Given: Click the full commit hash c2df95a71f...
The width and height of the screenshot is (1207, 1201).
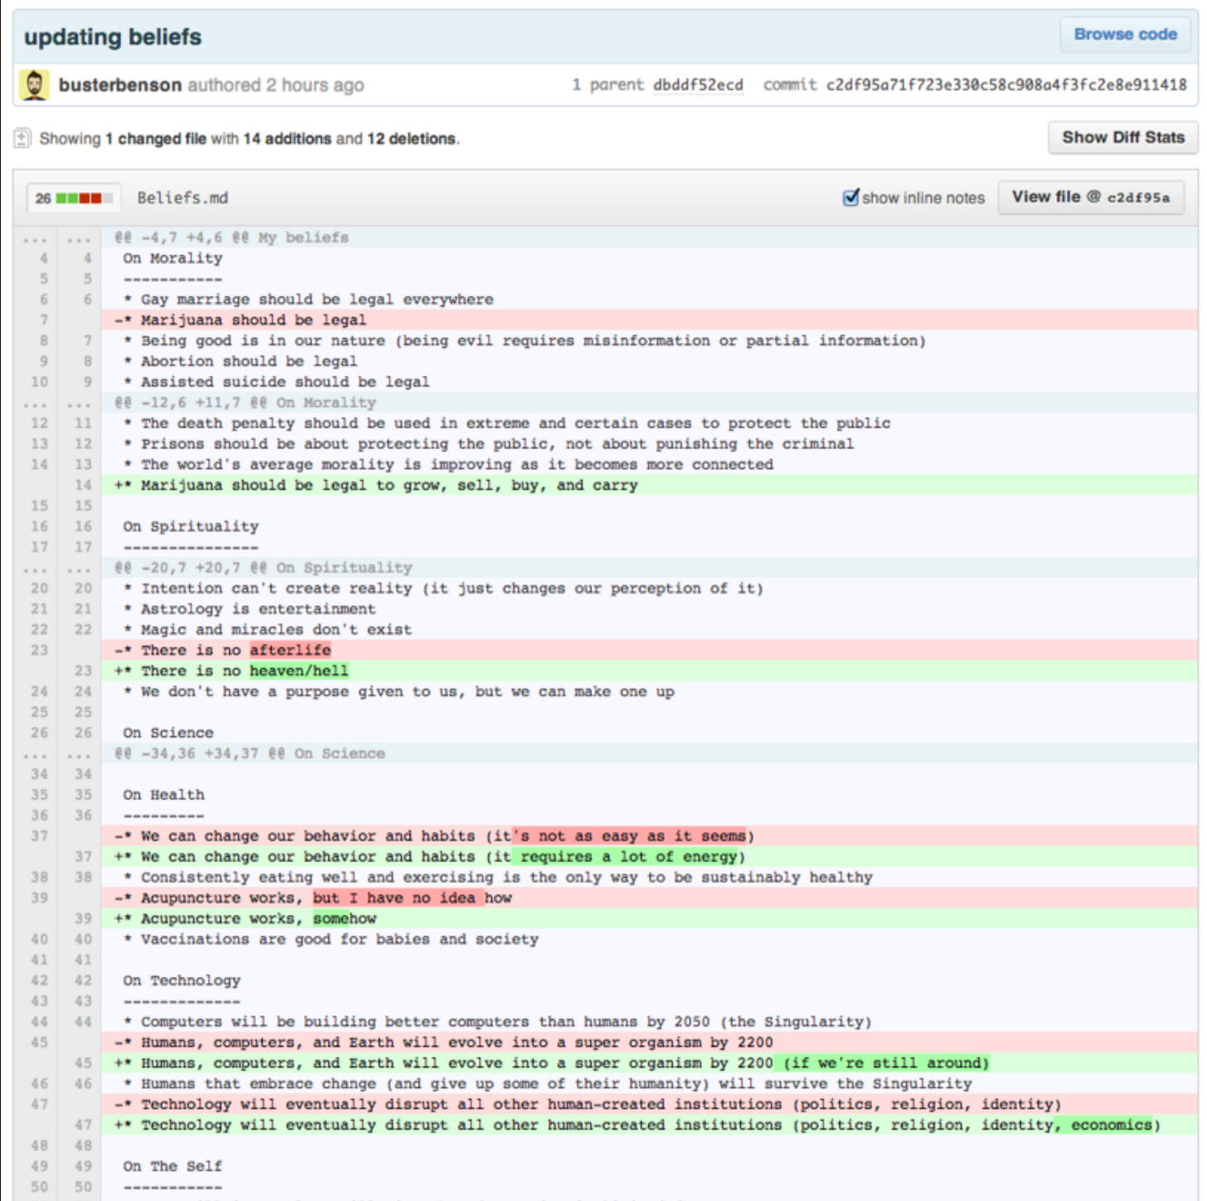Looking at the screenshot, I should pyautogui.click(x=1006, y=85).
